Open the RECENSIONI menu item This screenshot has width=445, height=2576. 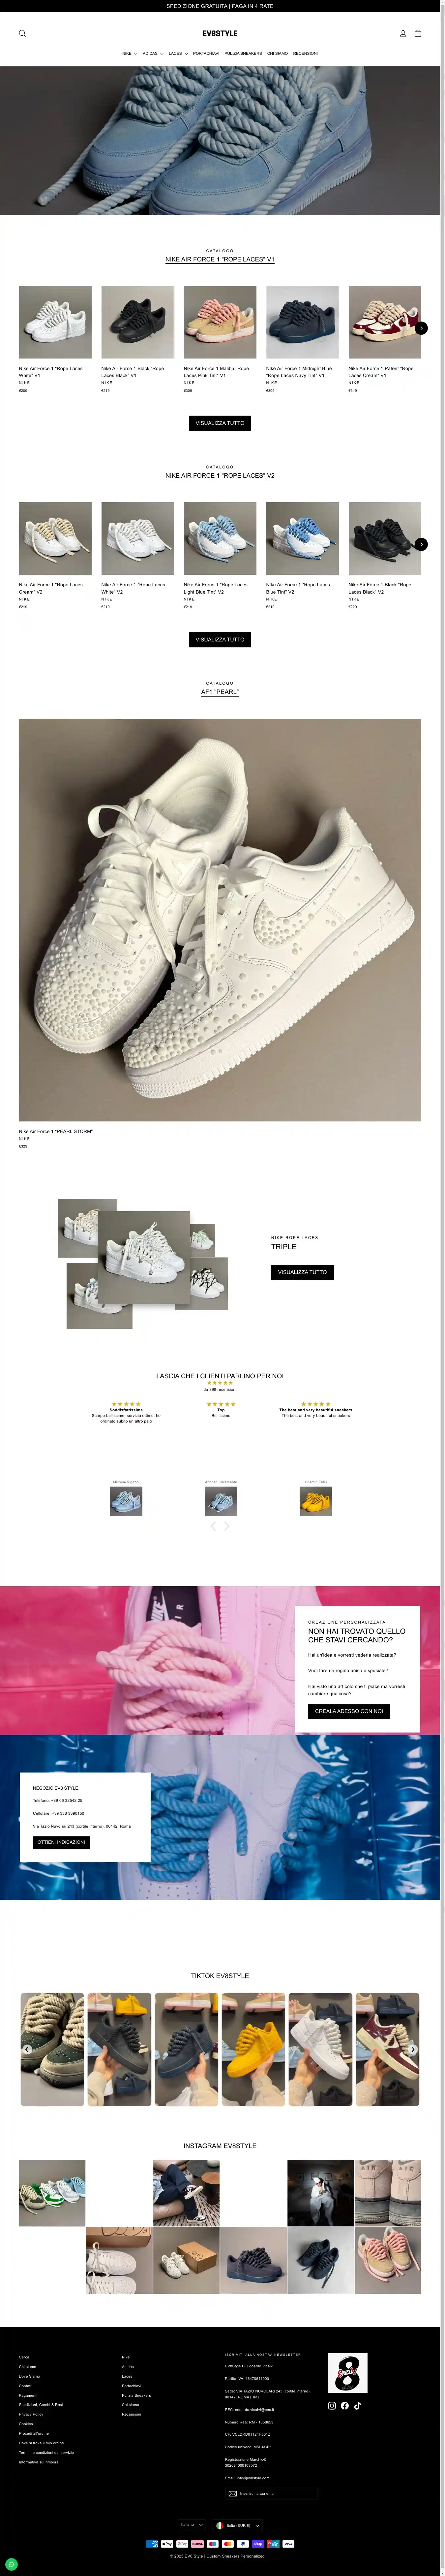[x=305, y=53]
